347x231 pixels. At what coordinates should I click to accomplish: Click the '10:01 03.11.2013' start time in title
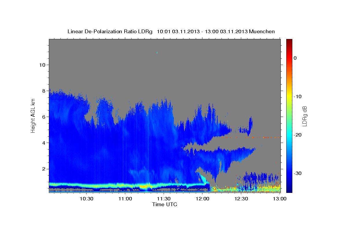tap(178, 31)
